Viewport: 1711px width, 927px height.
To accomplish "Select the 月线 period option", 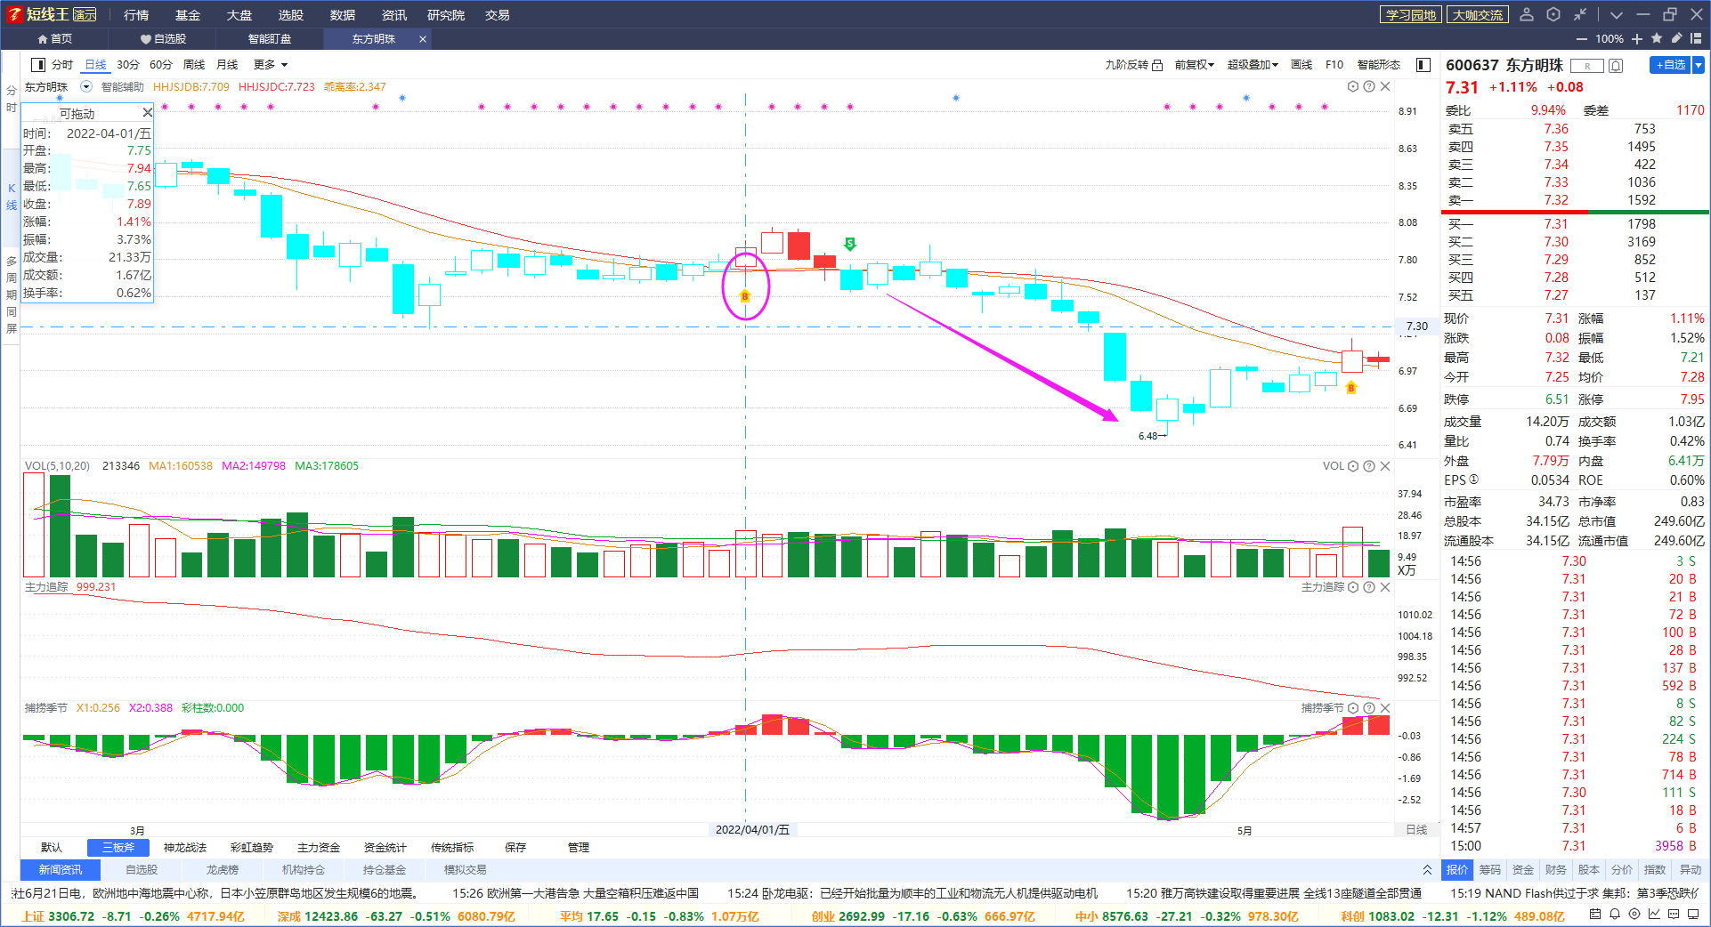I will pyautogui.click(x=227, y=65).
